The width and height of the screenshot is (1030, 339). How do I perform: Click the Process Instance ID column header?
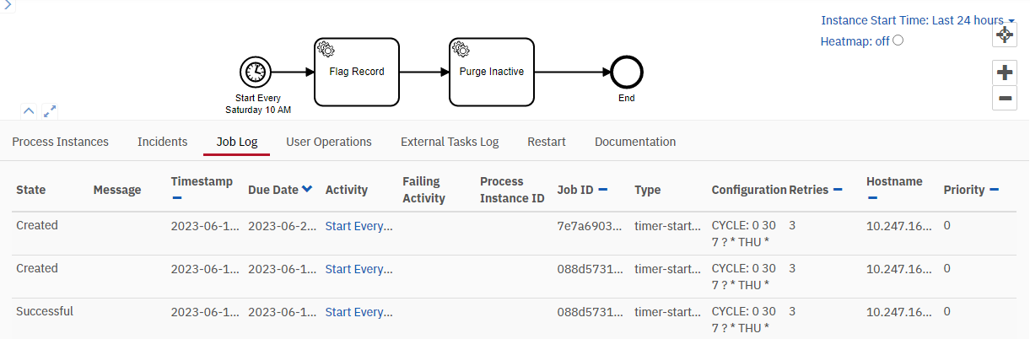512,190
